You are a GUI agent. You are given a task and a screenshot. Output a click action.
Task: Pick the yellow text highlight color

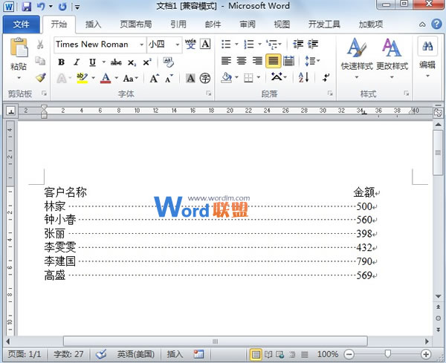(83, 78)
